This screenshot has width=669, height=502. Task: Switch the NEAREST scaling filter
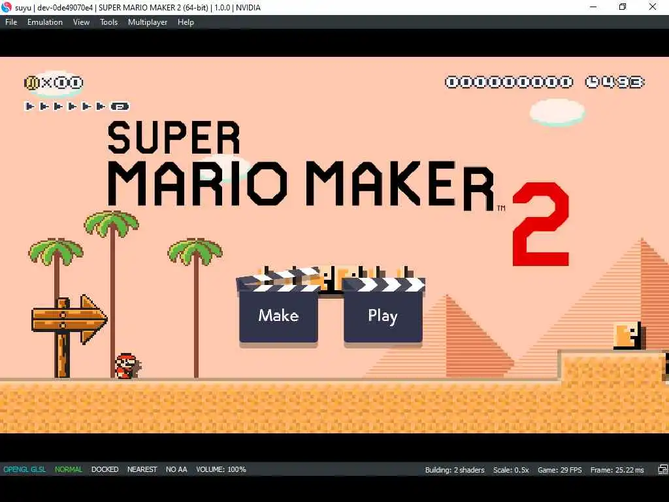[142, 469]
